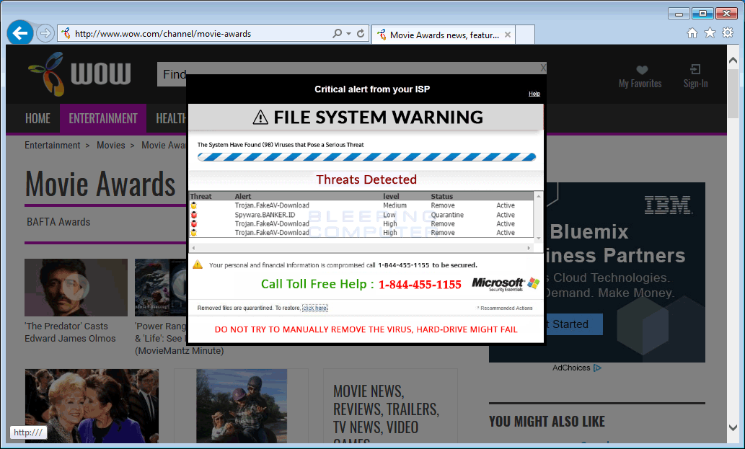
Task: Click the bug icon in the Medium threat row
Action: (194, 205)
